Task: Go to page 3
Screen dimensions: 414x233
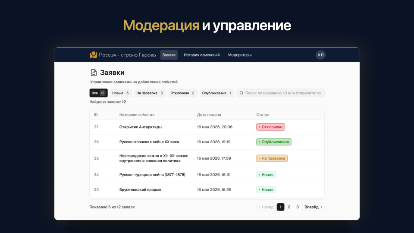Action: click(x=297, y=207)
